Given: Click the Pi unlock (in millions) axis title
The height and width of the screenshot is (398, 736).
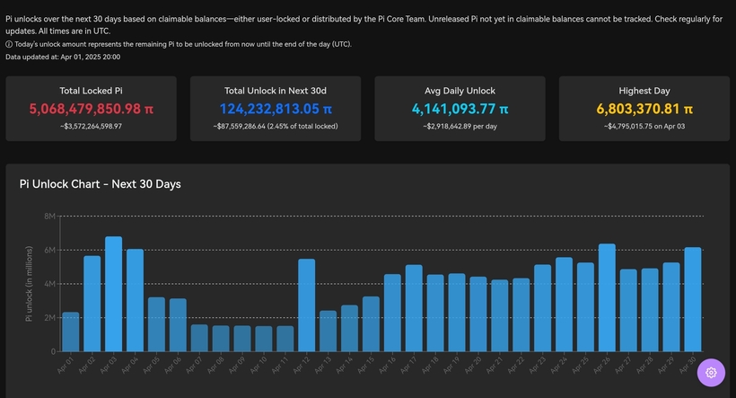Looking at the screenshot, I should [x=29, y=284].
